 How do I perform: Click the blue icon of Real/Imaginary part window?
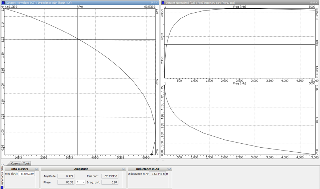point(163,3)
